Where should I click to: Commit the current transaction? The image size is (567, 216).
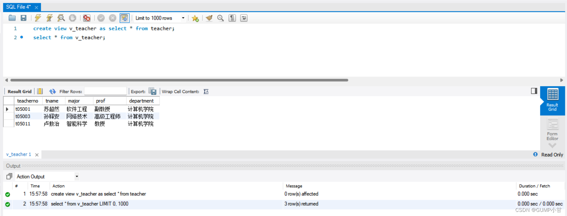point(101,18)
